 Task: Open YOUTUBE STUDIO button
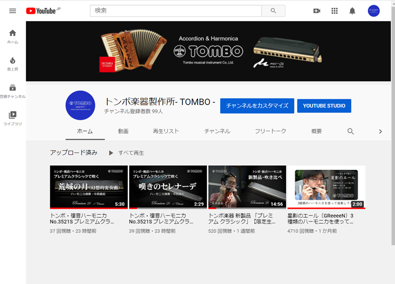pyautogui.click(x=324, y=106)
